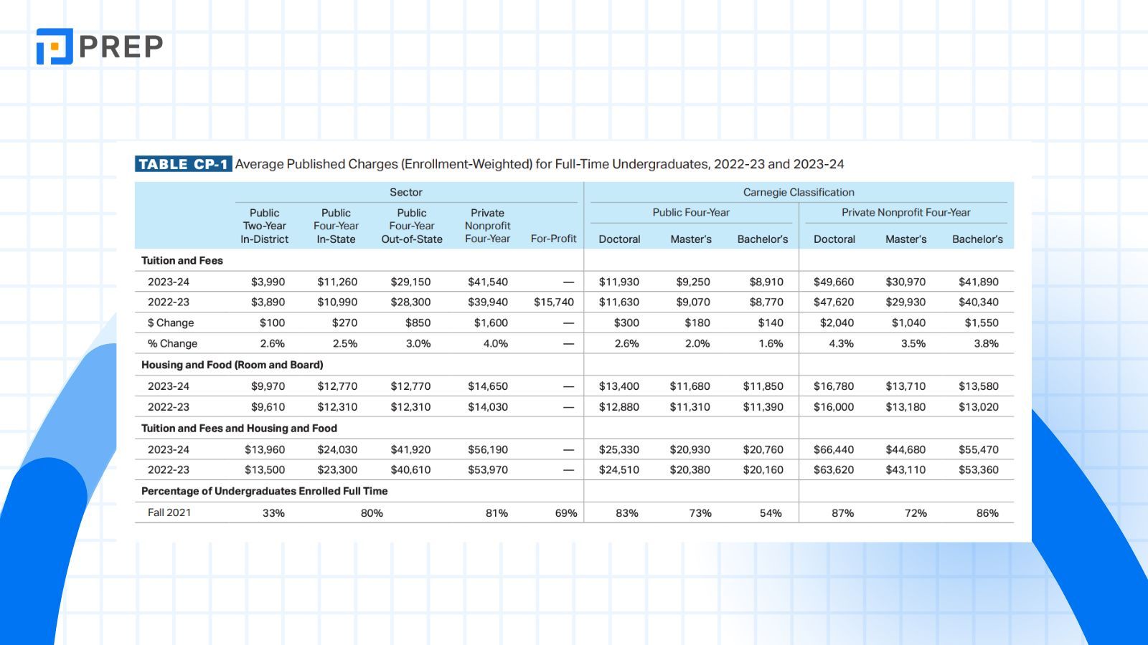Click the 81% enrollment cell
The height and width of the screenshot is (645, 1148).
(x=497, y=513)
